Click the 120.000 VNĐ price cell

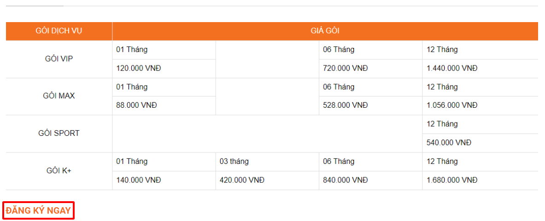139,68
